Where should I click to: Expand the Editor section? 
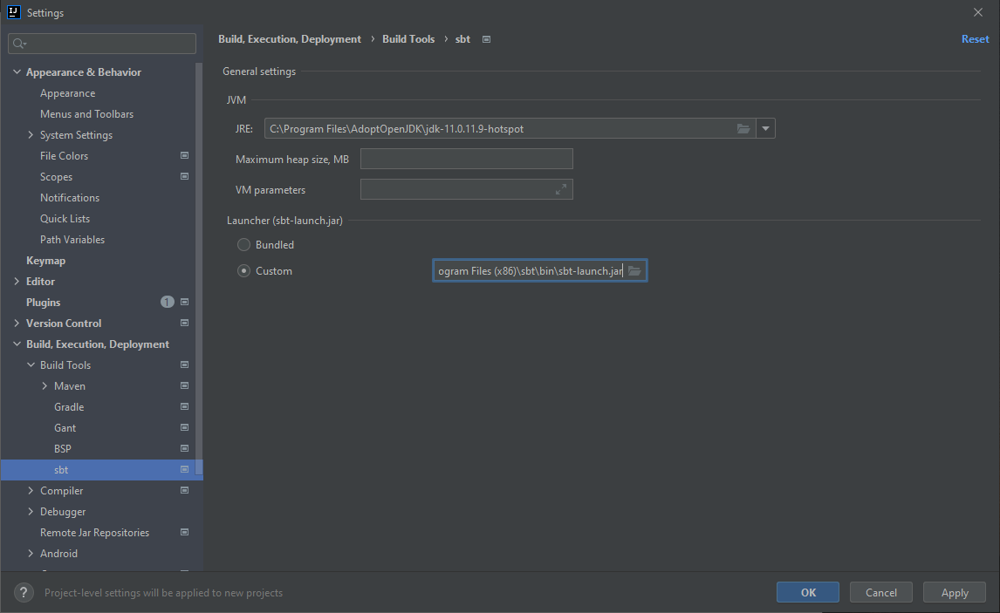17,281
